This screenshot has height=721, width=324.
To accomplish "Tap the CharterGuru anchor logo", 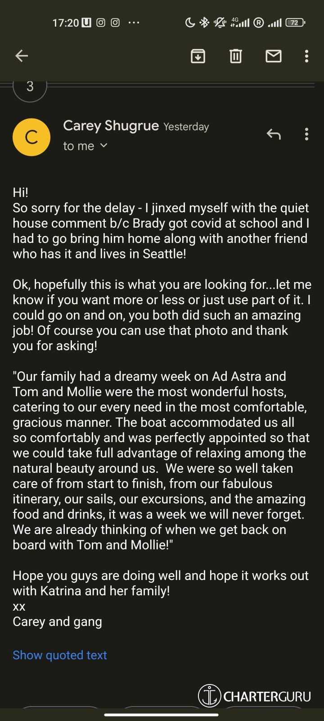I will click(x=209, y=695).
